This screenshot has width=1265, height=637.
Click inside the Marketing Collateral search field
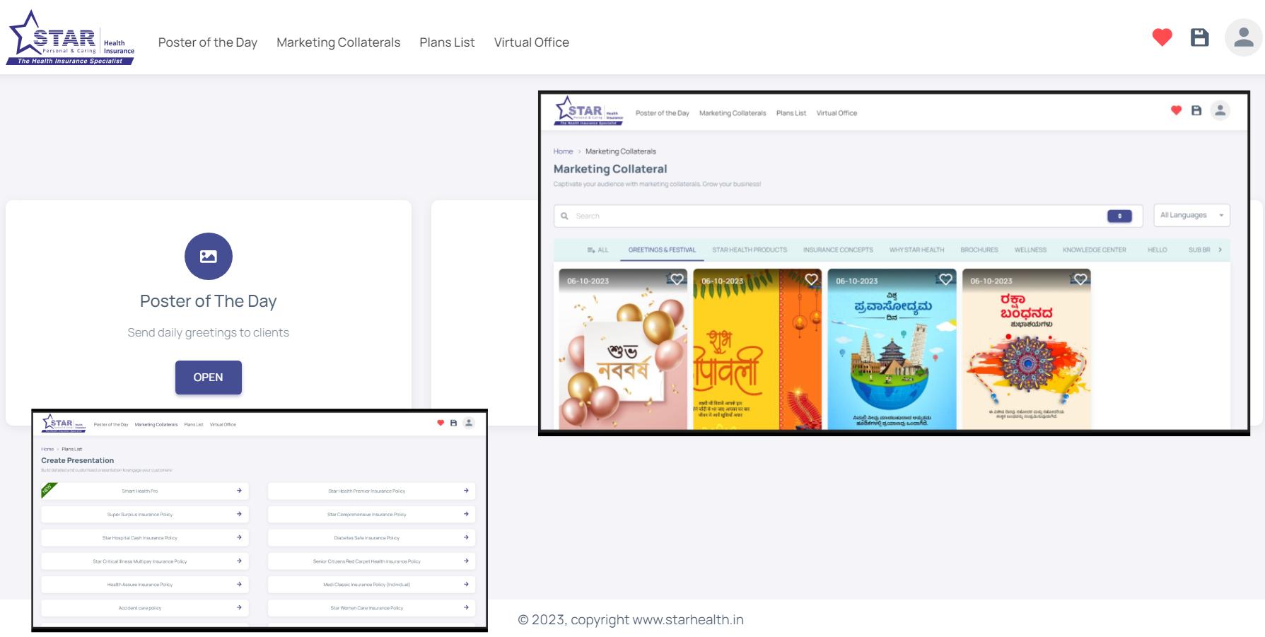(834, 216)
